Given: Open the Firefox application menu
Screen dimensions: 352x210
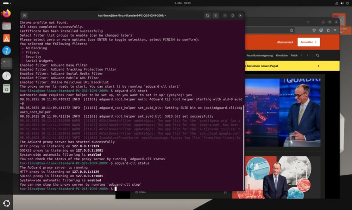Looking at the screenshot, I should (335, 30).
